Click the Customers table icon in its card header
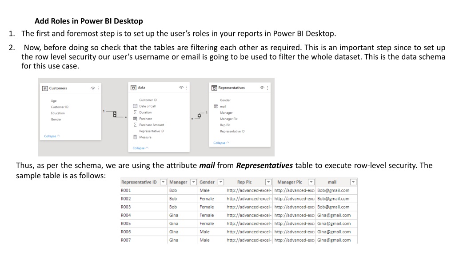The width and height of the screenshot is (455, 256). 45,88
